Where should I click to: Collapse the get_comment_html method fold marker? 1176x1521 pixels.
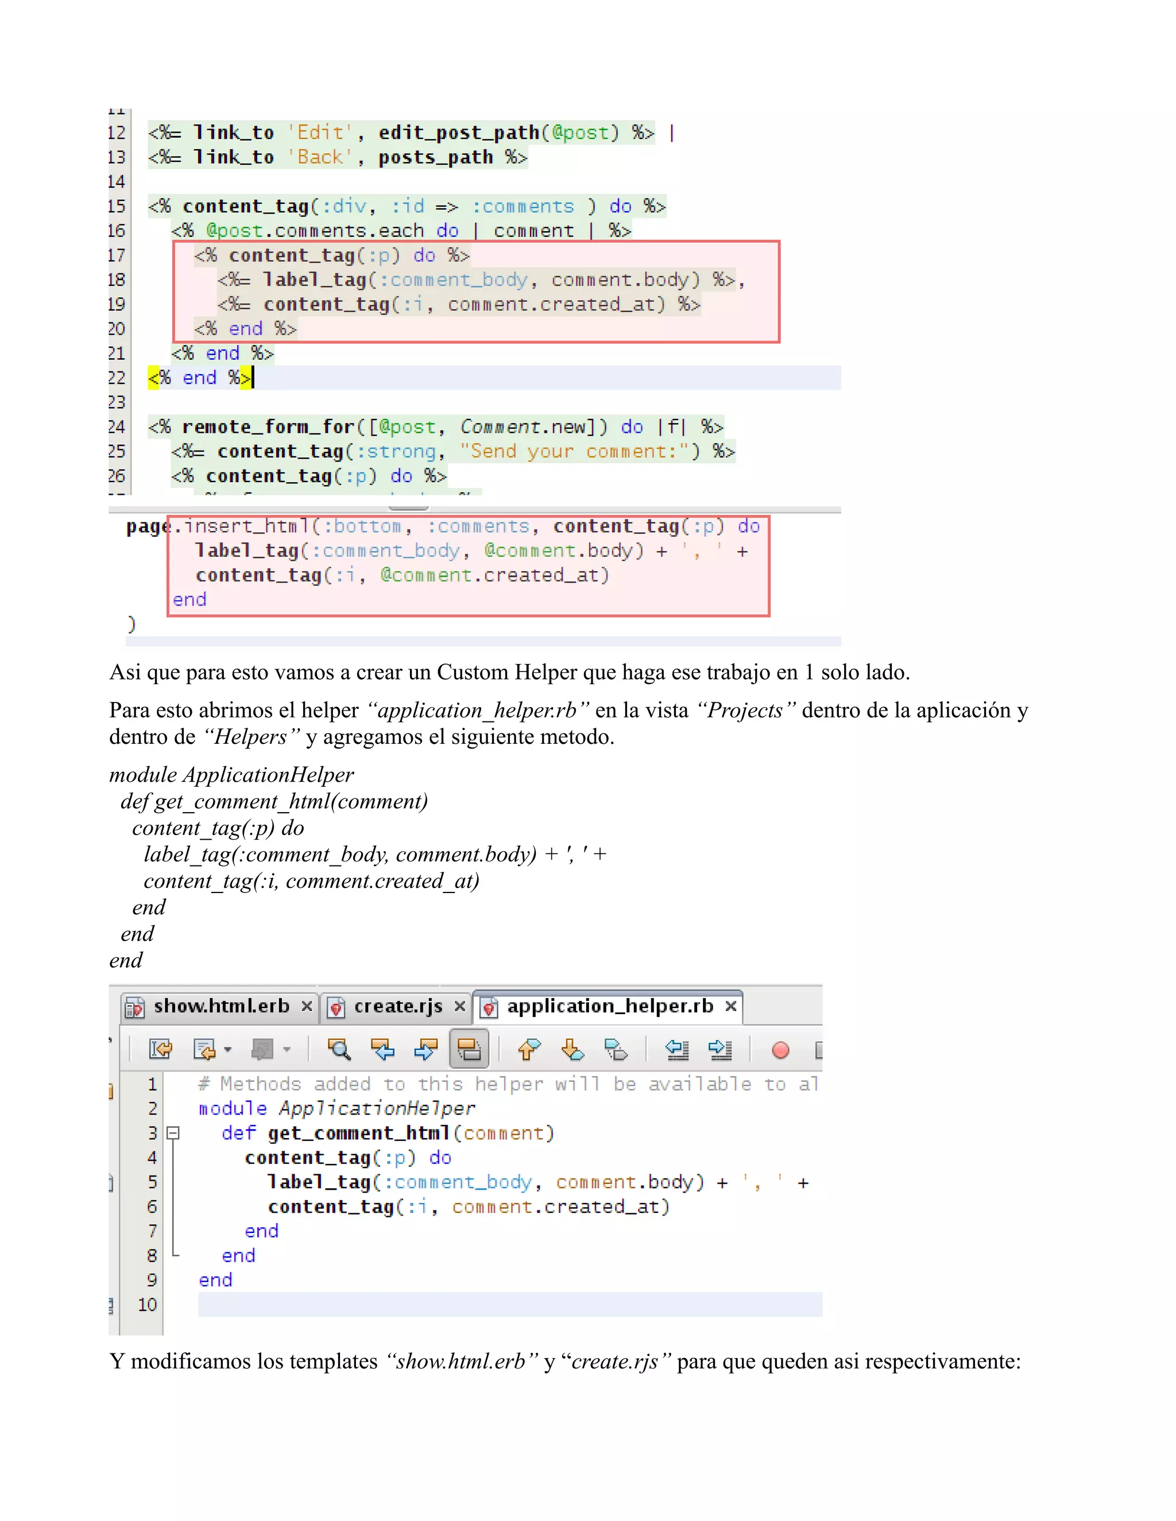pyautogui.click(x=173, y=1133)
